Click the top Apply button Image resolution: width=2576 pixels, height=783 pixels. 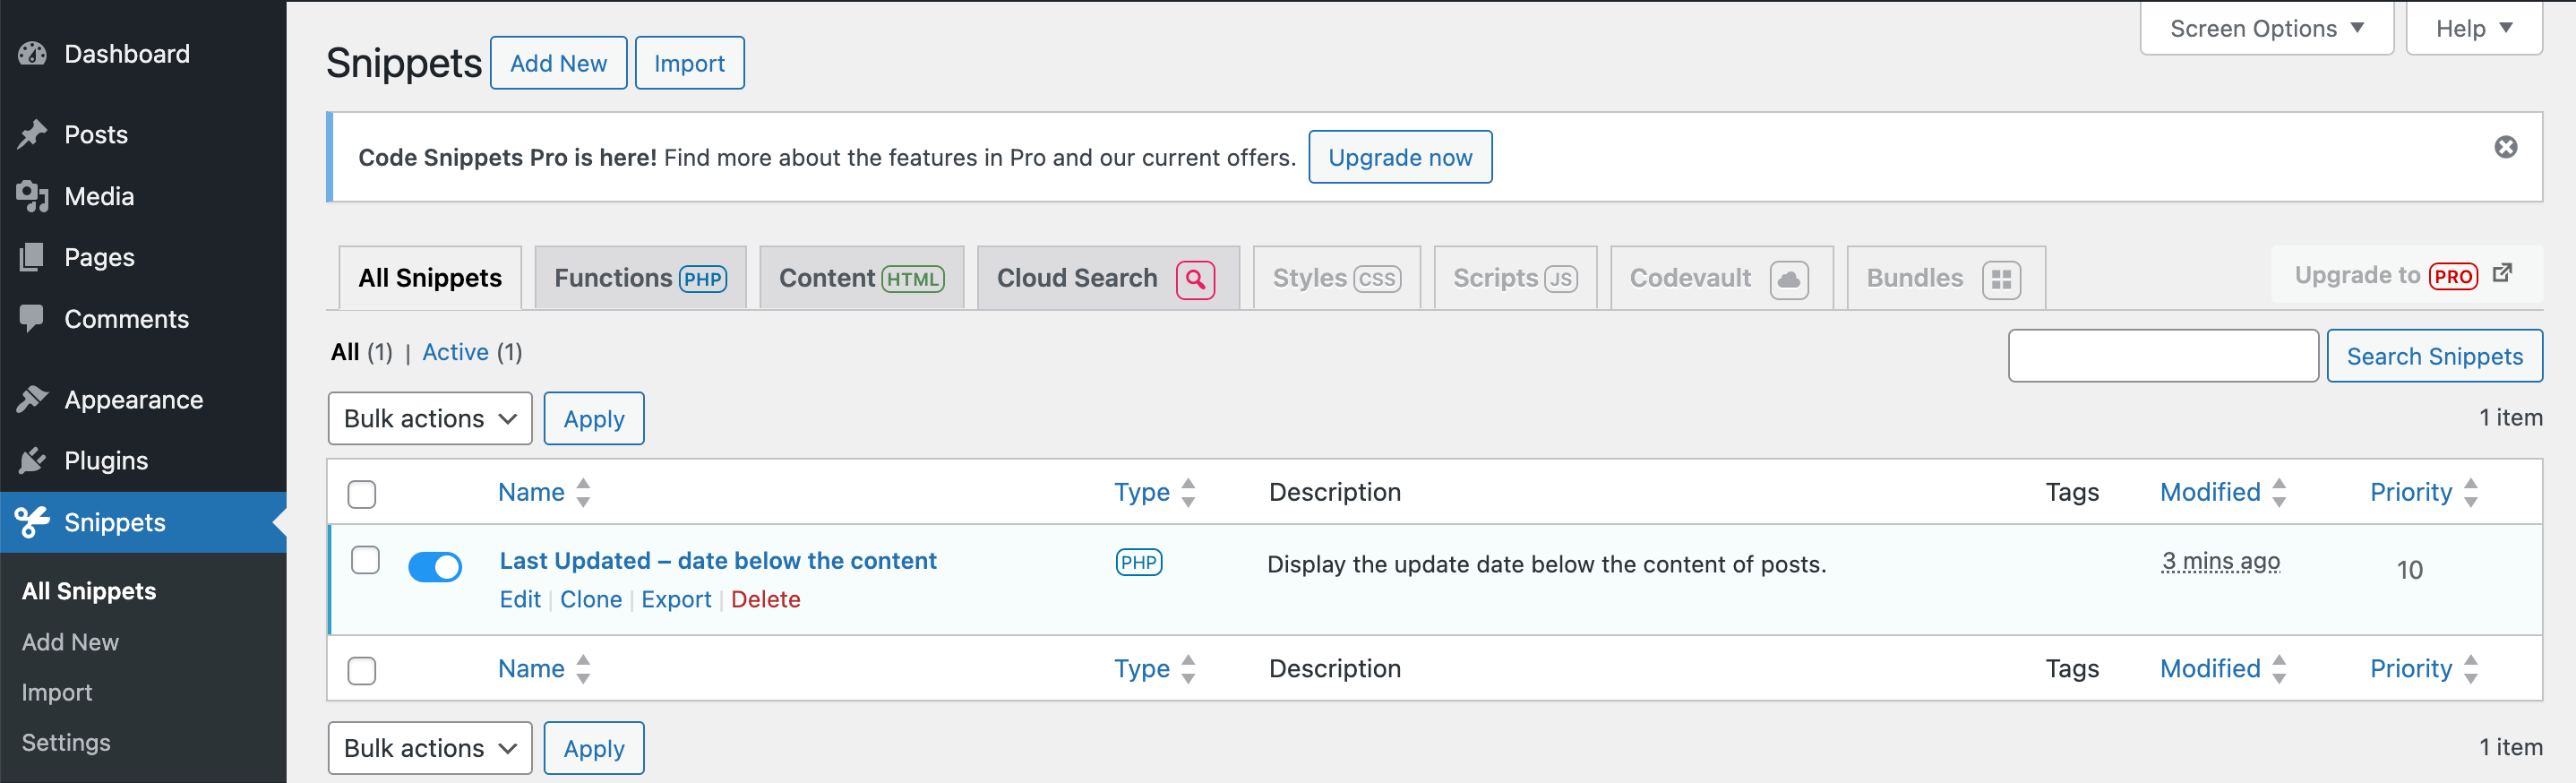[594, 418]
